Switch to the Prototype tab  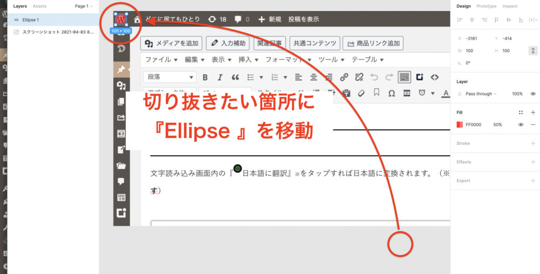[x=487, y=6]
